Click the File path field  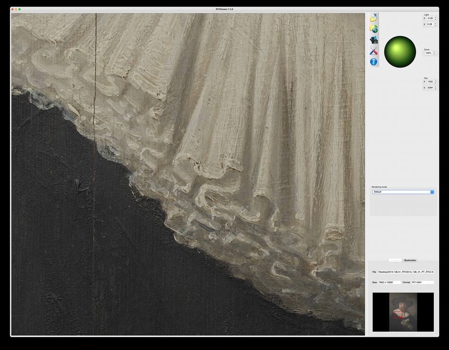click(x=406, y=272)
